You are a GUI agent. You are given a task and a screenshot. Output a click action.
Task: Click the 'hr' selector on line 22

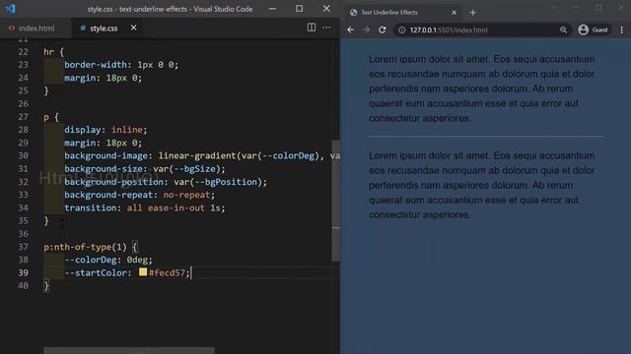tap(48, 52)
